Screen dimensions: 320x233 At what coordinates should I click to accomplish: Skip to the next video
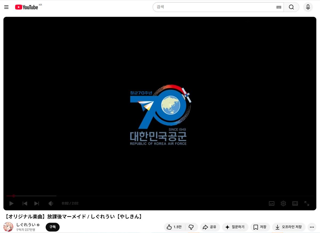pos(37,203)
